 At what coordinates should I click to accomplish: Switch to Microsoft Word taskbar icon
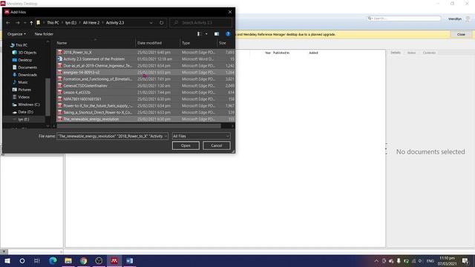tap(129, 260)
